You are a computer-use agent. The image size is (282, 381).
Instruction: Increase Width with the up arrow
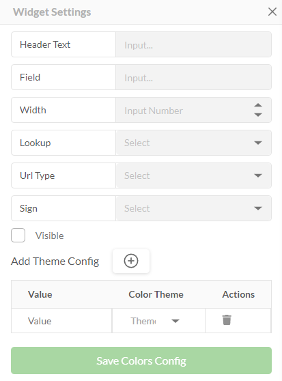pyautogui.click(x=258, y=105)
